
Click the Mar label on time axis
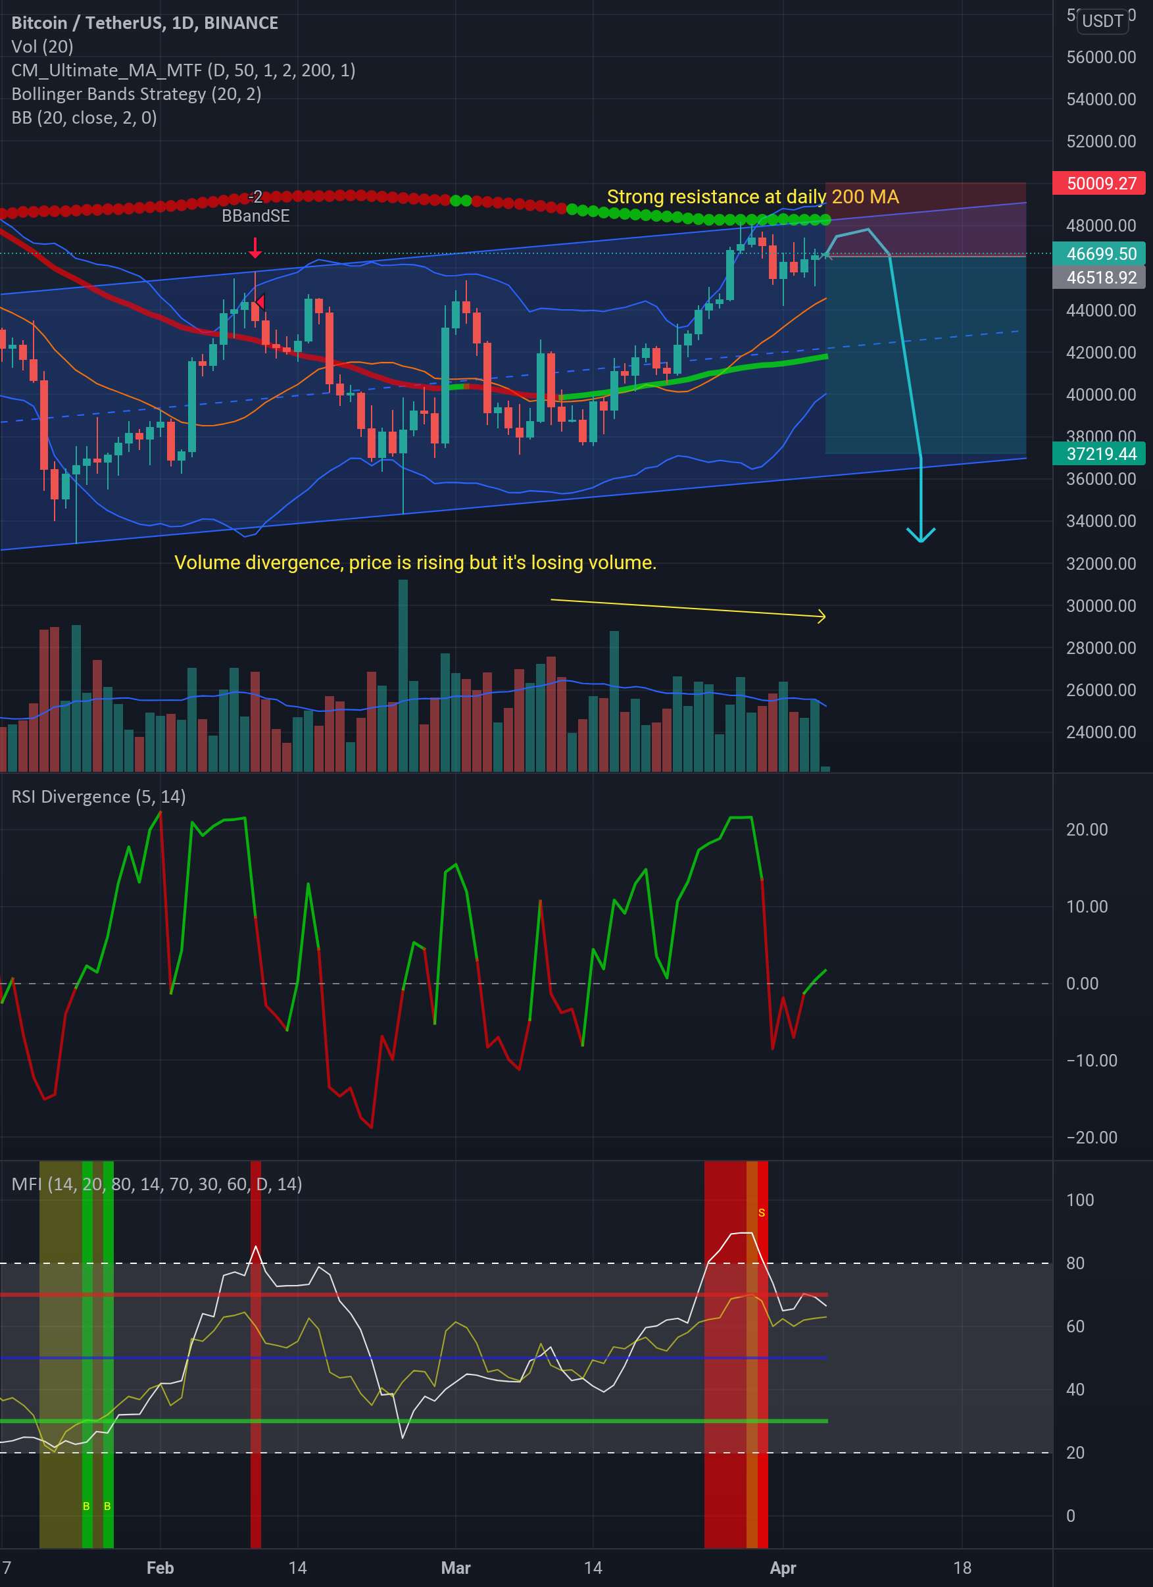pyautogui.click(x=455, y=1567)
